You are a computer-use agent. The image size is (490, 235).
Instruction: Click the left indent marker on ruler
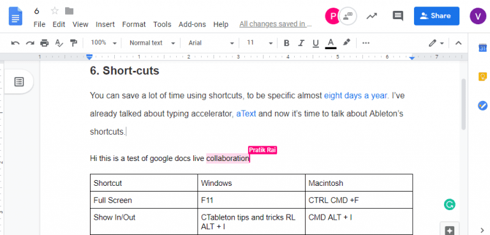(x=89, y=57)
